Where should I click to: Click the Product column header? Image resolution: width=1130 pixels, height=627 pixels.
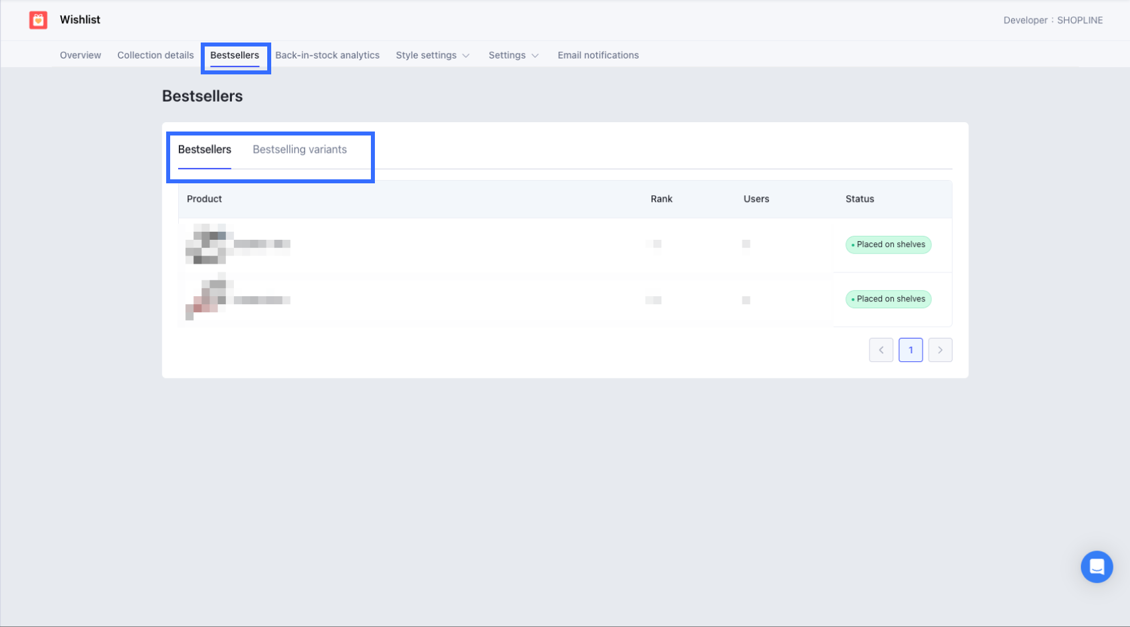(204, 199)
